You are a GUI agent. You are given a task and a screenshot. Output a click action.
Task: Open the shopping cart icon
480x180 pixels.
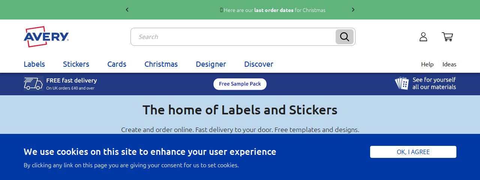447,37
